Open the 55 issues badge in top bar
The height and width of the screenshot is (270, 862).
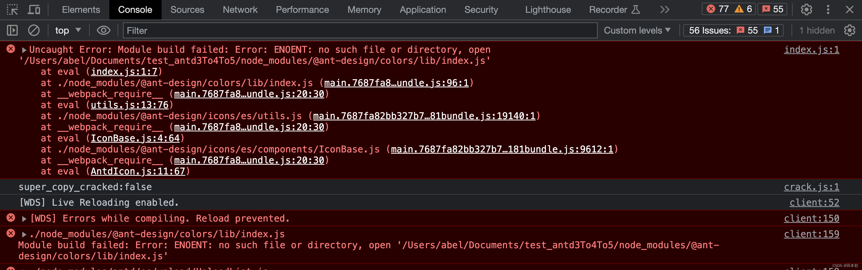point(773,9)
